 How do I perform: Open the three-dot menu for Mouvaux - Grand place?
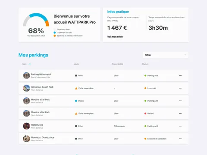(181, 139)
